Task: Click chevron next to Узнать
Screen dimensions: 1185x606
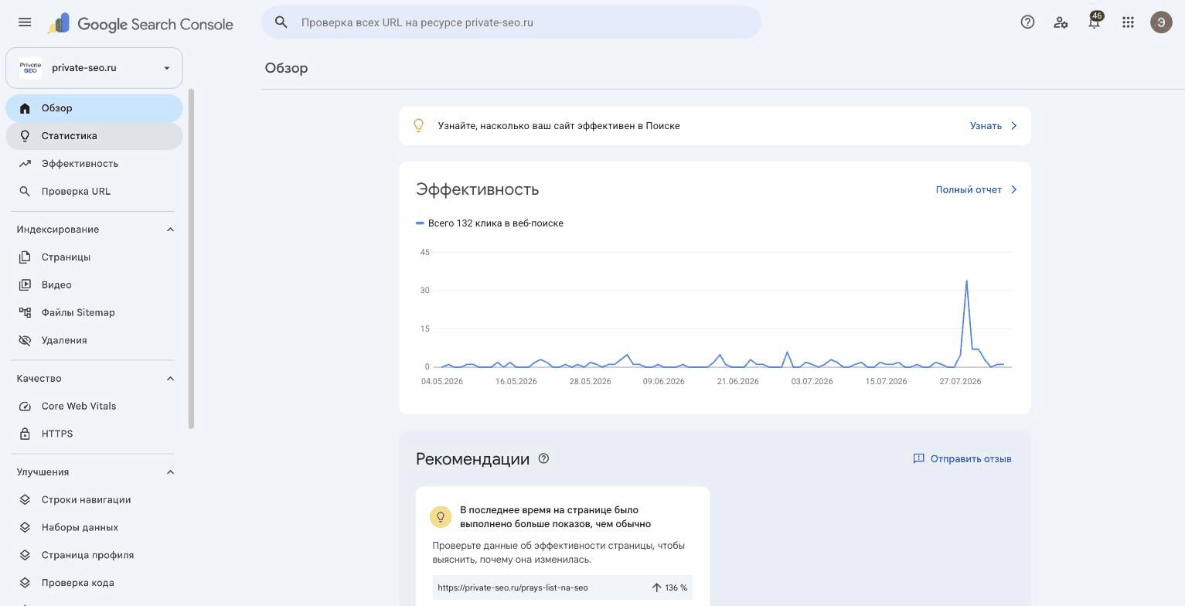Action: 1013,125
